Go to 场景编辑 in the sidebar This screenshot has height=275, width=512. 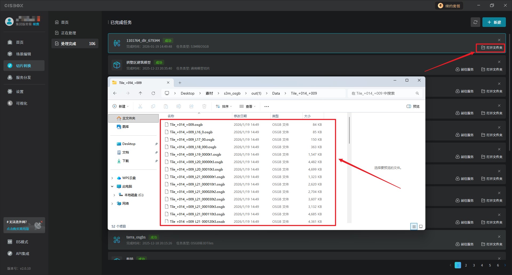pyautogui.click(x=24, y=54)
